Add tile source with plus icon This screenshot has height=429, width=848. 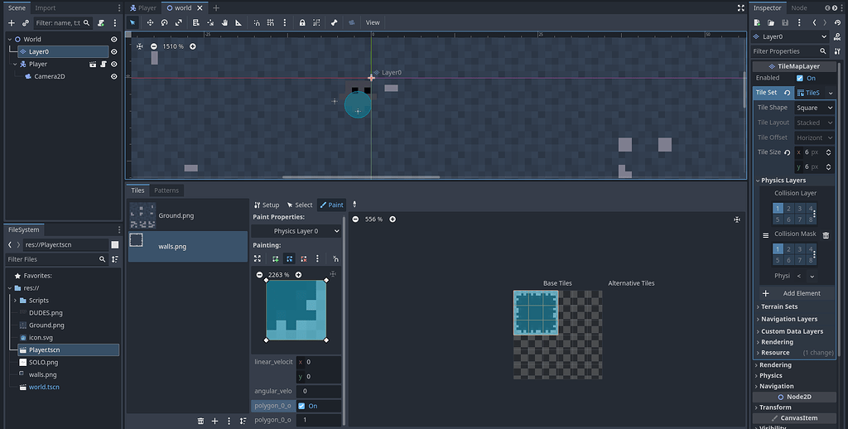[214, 421]
